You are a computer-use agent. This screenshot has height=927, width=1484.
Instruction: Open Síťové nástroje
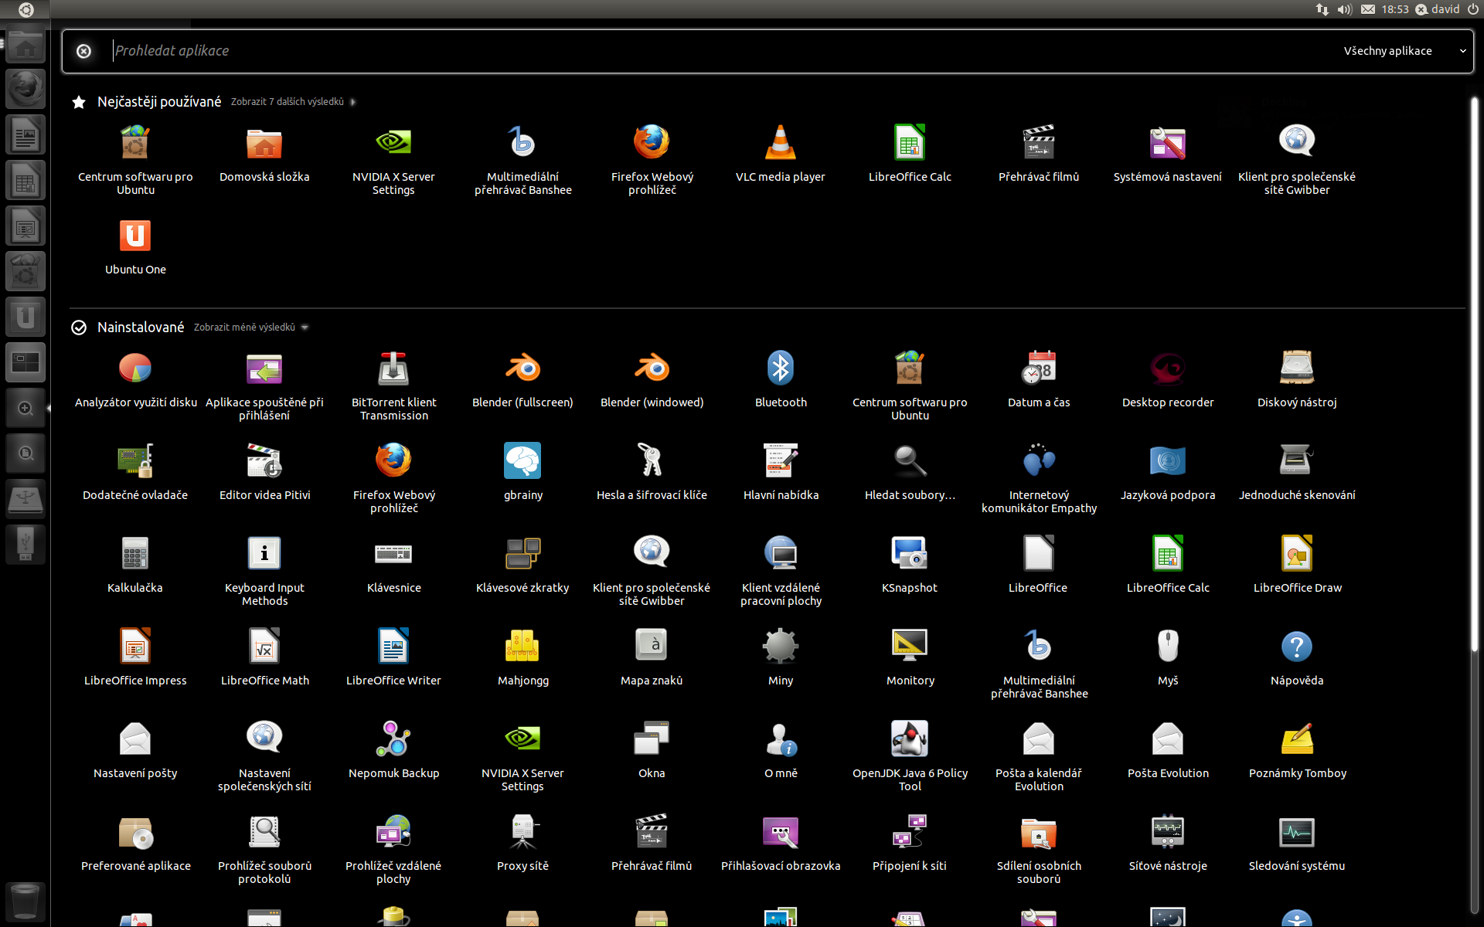(1168, 842)
